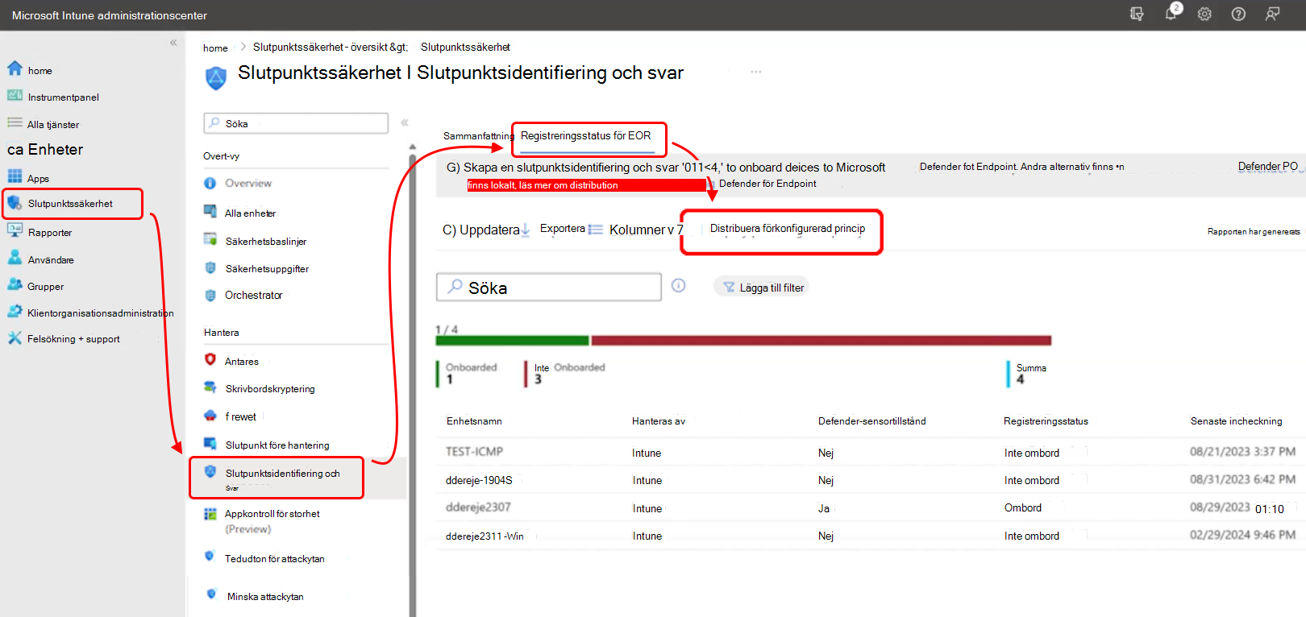The height and width of the screenshot is (617, 1306).
Task: Click the Exportera button
Action: pos(563,229)
